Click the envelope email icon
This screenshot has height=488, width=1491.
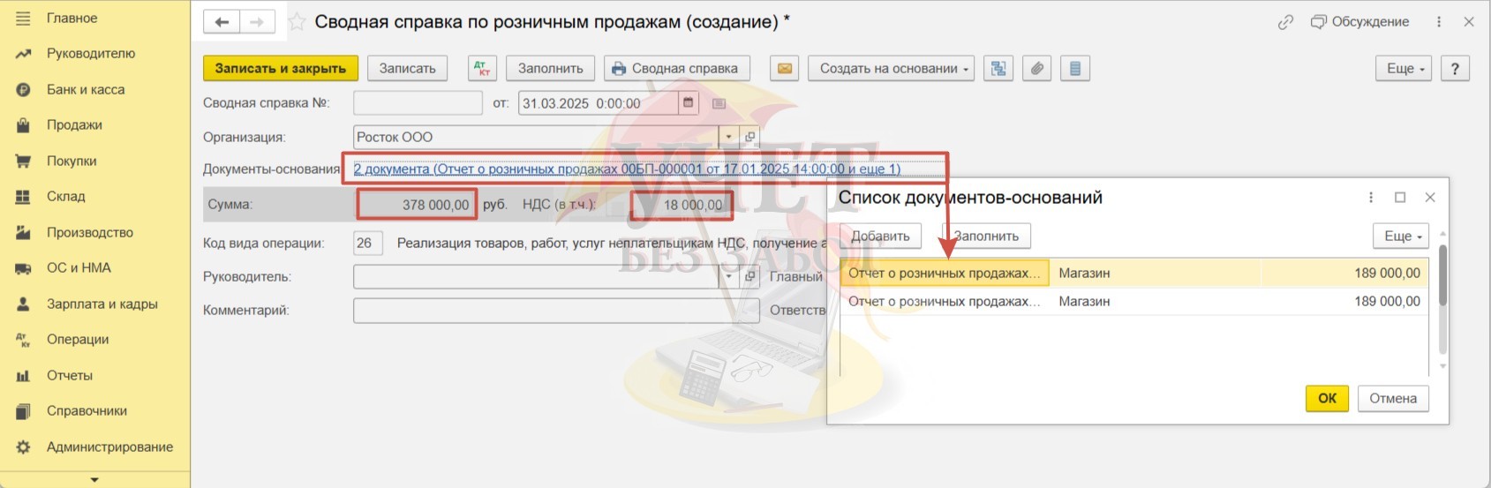pyautogui.click(x=784, y=68)
